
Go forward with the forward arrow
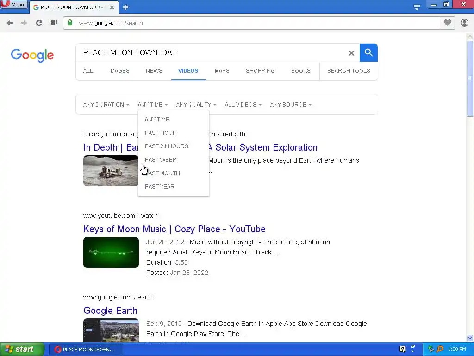[x=24, y=23]
